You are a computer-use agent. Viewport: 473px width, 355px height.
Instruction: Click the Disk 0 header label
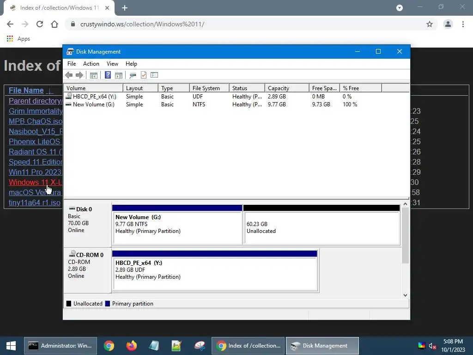point(84,209)
